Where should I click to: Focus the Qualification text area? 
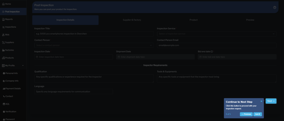[x=94, y=78]
